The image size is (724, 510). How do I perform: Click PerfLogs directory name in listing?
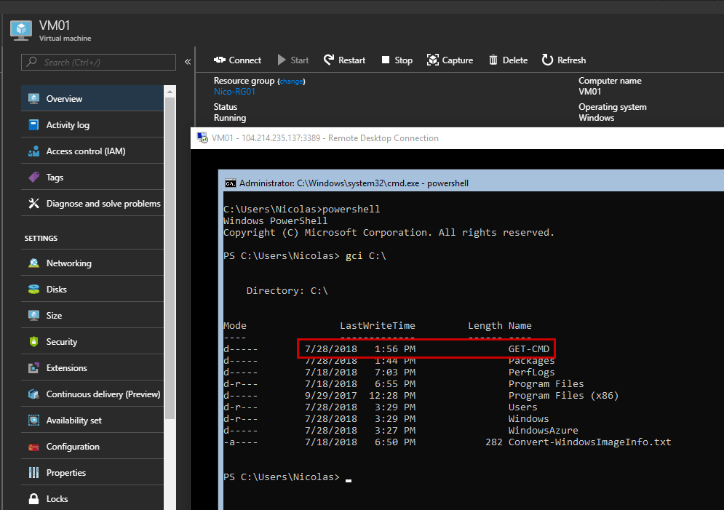531,372
